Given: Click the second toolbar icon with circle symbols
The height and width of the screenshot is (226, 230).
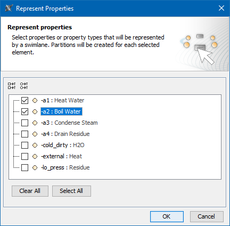Looking at the screenshot, I should [24, 86].
